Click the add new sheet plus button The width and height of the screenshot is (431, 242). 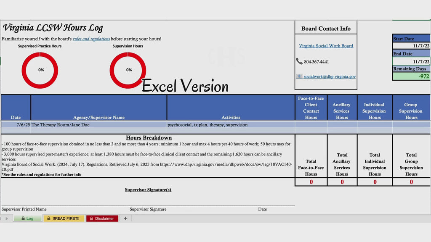click(125, 218)
